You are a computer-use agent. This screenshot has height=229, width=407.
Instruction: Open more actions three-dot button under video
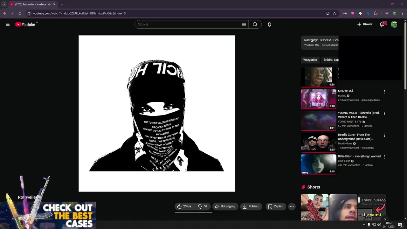coord(292,206)
